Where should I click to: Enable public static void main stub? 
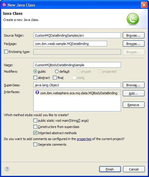click(35, 121)
